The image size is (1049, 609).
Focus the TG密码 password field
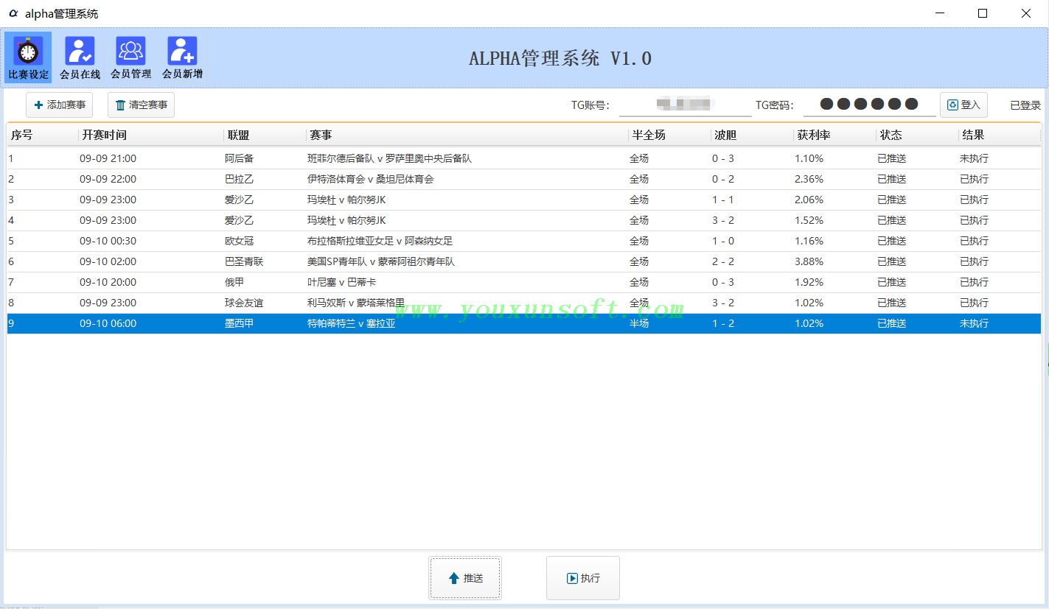[869, 105]
